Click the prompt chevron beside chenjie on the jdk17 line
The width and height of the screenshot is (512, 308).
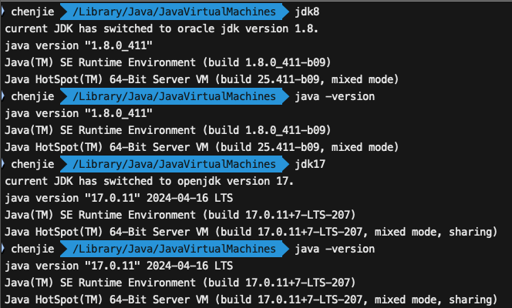[x=3, y=164]
